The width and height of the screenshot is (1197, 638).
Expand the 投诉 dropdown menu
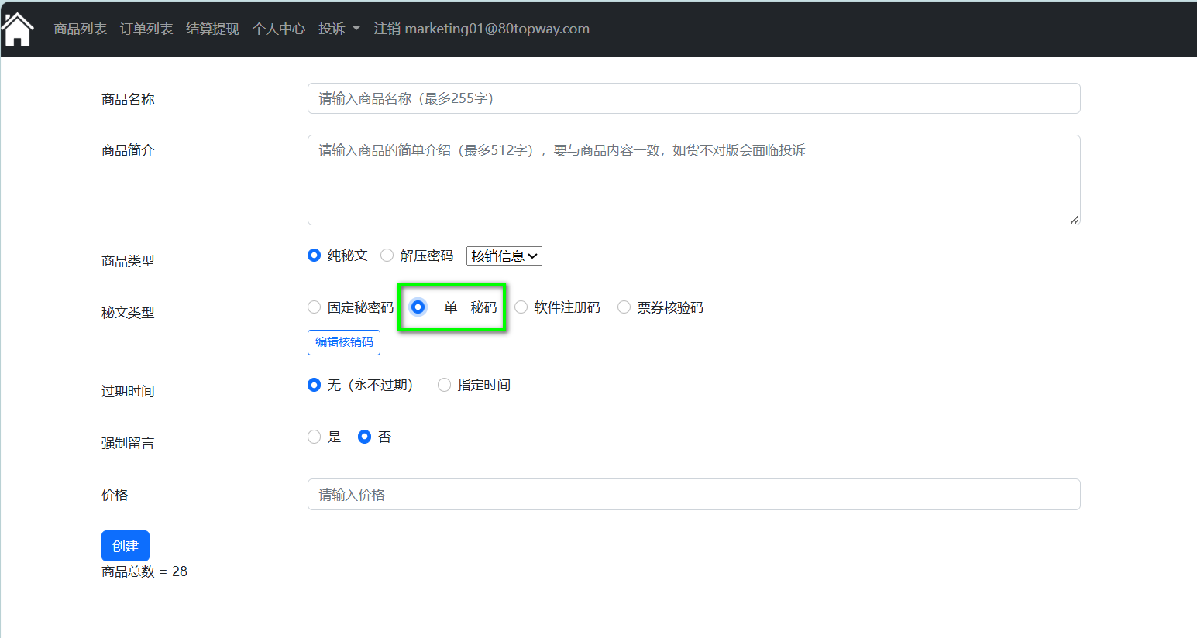tap(339, 29)
